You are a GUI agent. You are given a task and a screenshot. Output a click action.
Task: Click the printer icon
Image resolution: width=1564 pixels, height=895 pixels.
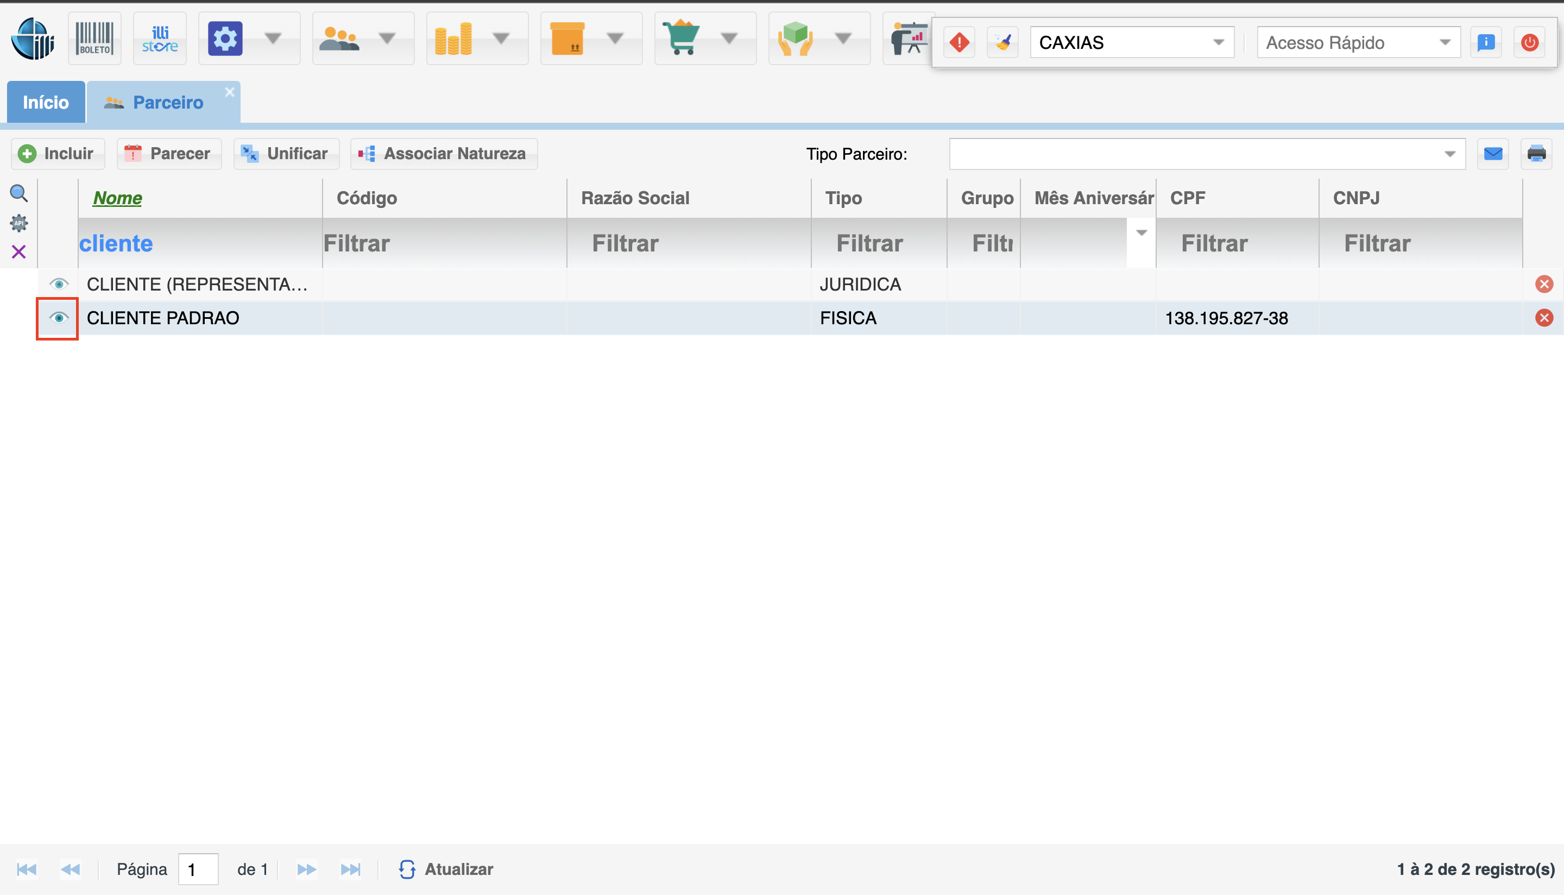1536,154
